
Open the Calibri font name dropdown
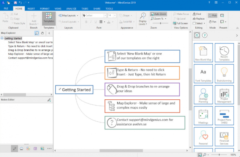(105, 15)
